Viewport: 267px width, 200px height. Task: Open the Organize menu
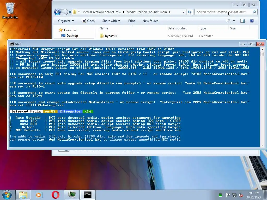pyautogui.click(x=66, y=21)
